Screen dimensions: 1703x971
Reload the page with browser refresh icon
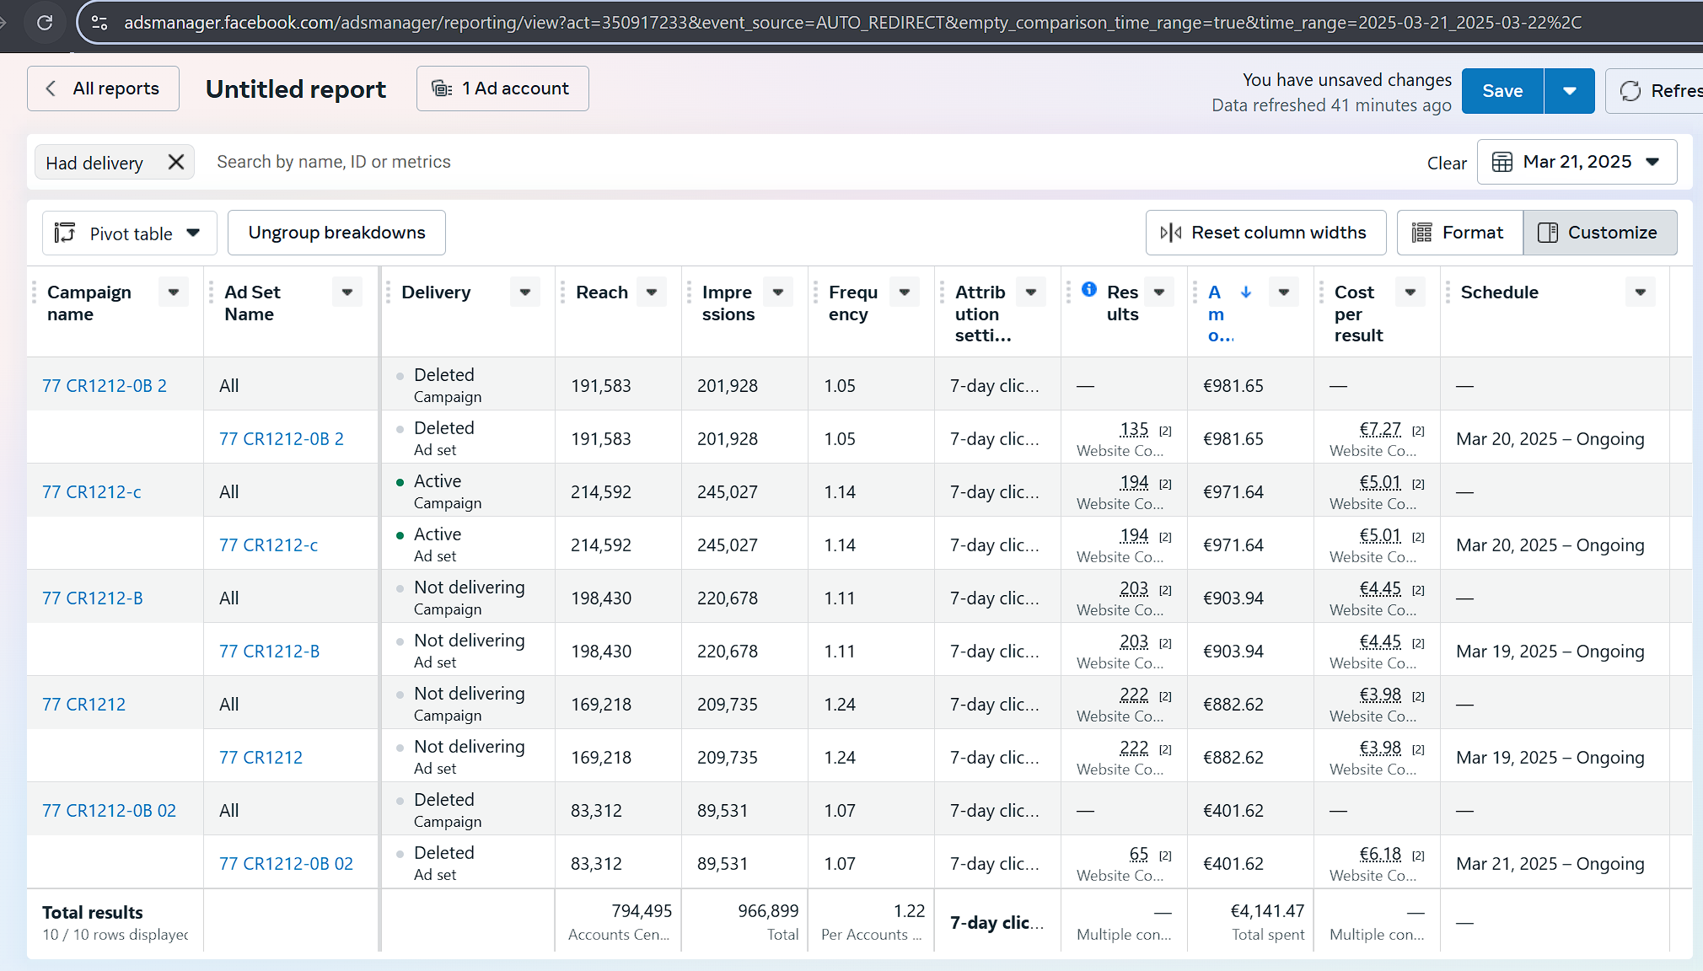click(x=45, y=23)
